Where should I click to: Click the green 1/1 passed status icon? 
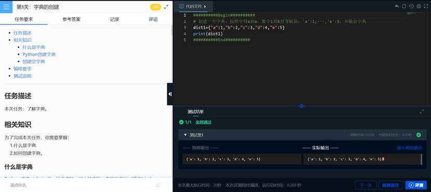click(181, 122)
